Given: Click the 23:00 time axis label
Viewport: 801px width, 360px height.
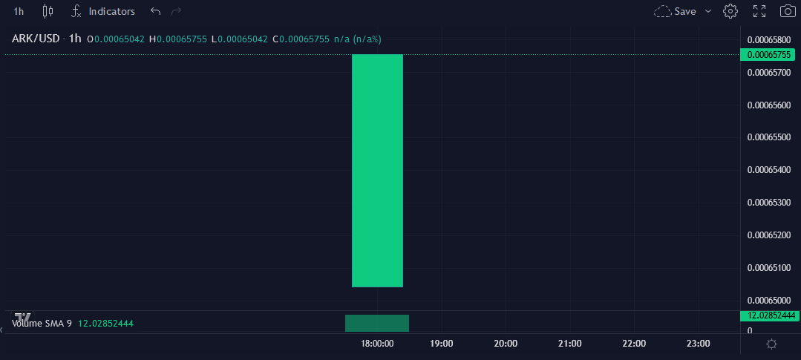Looking at the screenshot, I should (699, 344).
